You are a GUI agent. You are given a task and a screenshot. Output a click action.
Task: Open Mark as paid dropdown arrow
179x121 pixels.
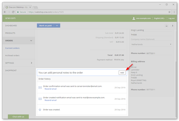(57, 25)
